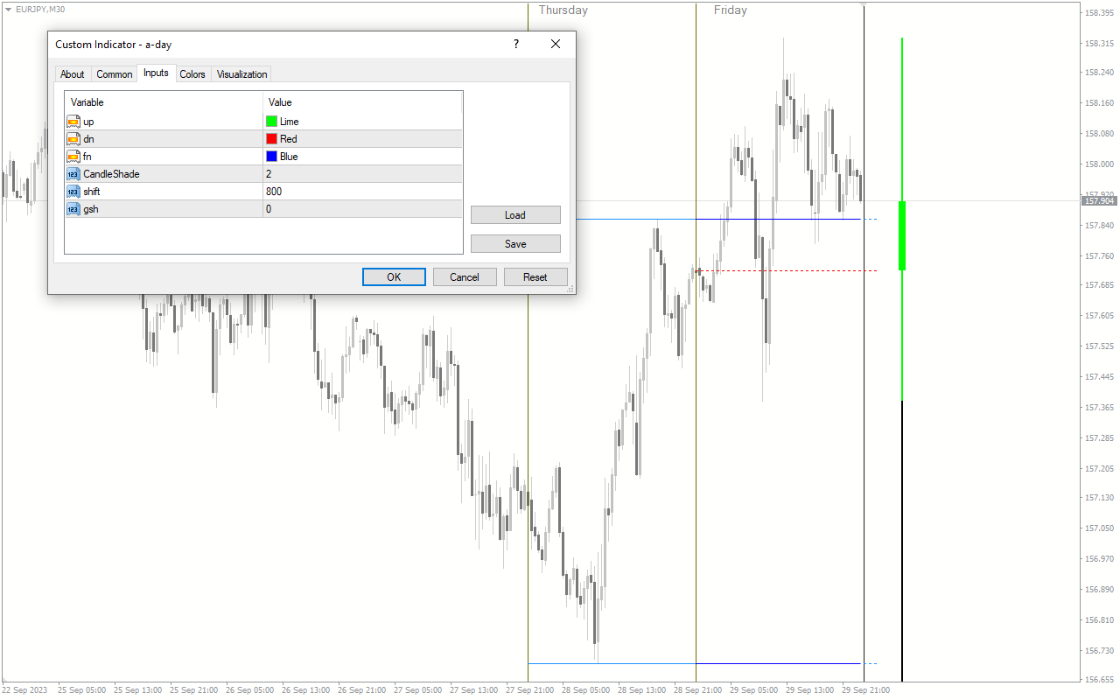Open the Colors tab
This screenshot has height=700, width=1120.
[192, 74]
